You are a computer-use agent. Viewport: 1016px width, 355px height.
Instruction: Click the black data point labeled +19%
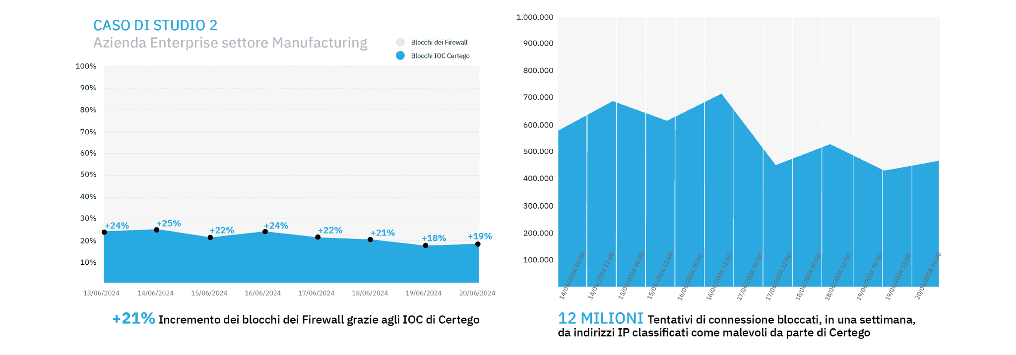(478, 244)
